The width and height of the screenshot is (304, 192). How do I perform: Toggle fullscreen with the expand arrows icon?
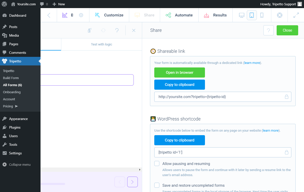(x=296, y=15)
